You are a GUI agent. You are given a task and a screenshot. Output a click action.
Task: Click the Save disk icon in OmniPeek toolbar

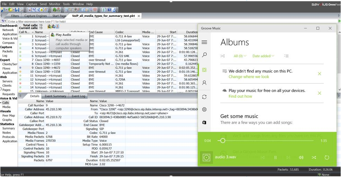click(x=17, y=10)
